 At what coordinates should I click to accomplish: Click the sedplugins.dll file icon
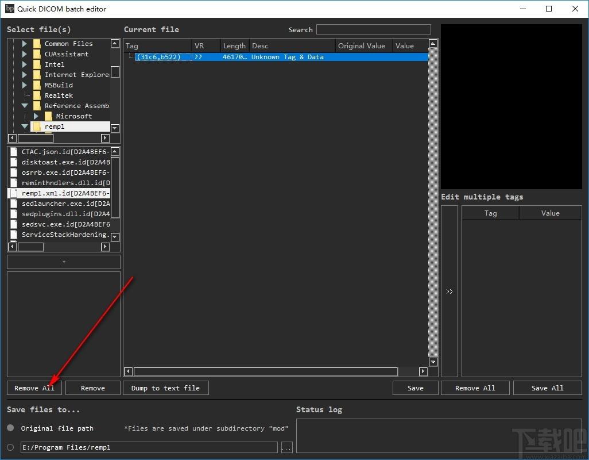[14, 214]
